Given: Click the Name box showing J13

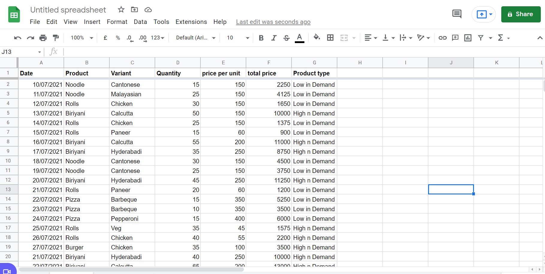Looking at the screenshot, I should 21,52.
